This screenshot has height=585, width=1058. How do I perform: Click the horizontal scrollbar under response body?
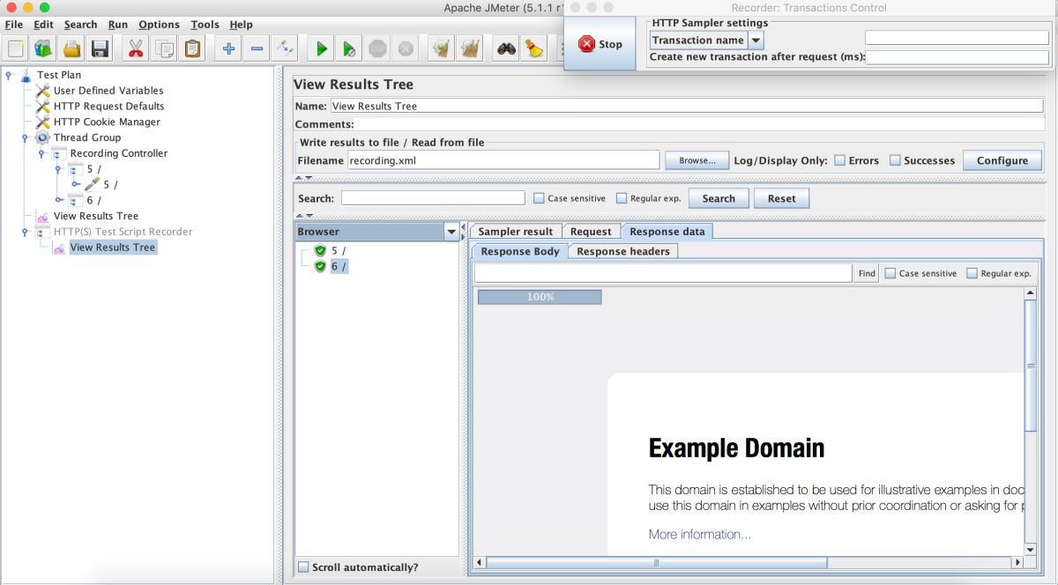pyautogui.click(x=656, y=563)
